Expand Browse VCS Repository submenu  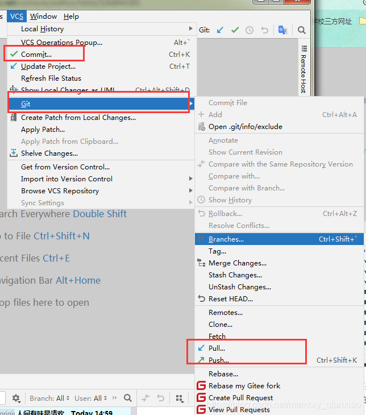[x=101, y=191]
